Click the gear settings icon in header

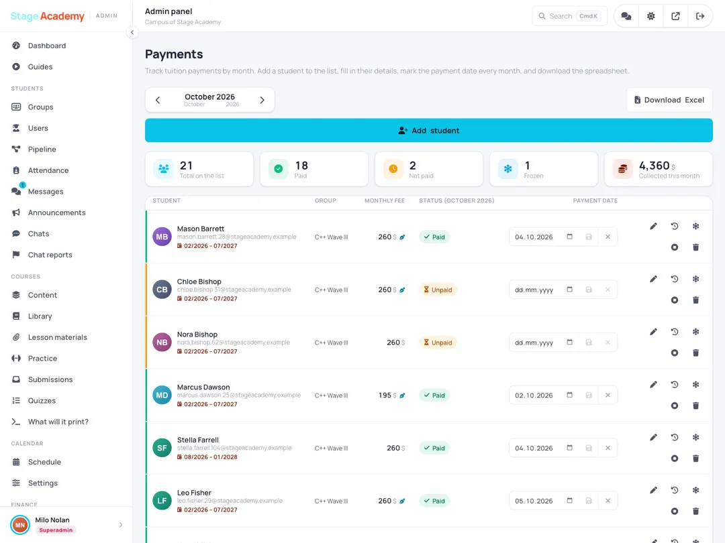coord(651,16)
